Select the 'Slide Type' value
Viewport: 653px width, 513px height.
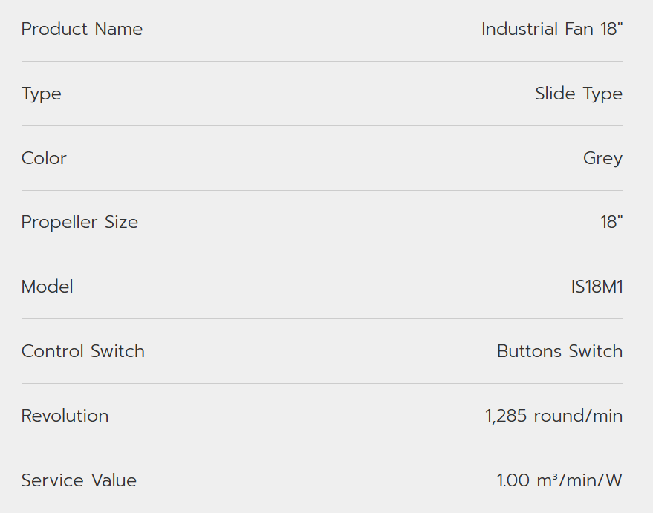579,94
